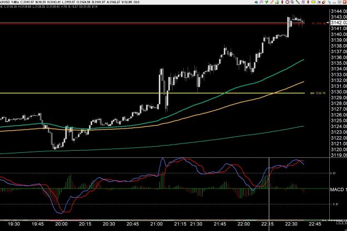Image resolution: width=347 pixels, height=231 pixels.
Task: Click the slash-H toolbar icon
Action: [319, 2]
